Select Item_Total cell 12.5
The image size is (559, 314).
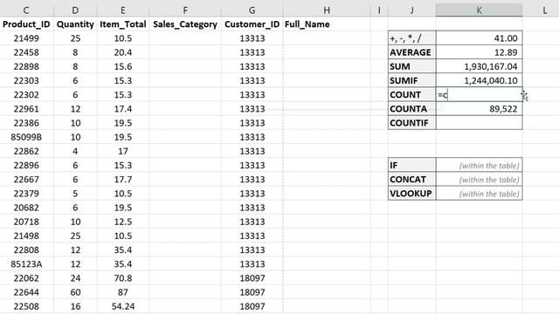(123, 222)
